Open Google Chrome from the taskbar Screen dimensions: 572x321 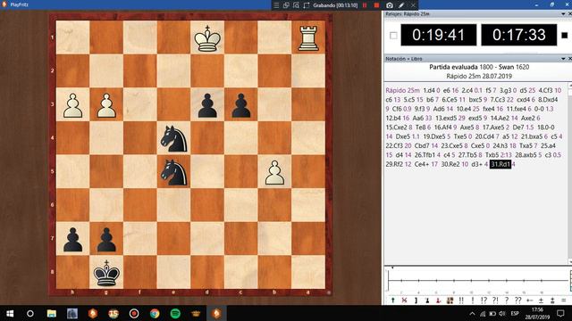coord(155,313)
